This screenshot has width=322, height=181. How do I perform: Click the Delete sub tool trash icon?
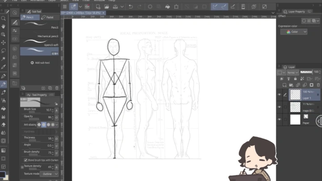[57, 88]
